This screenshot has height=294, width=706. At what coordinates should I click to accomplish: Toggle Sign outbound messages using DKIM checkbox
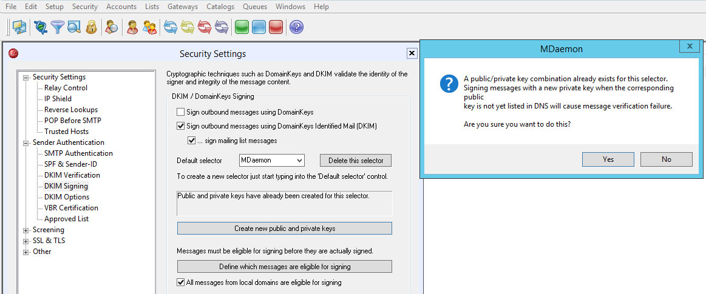tap(180, 126)
